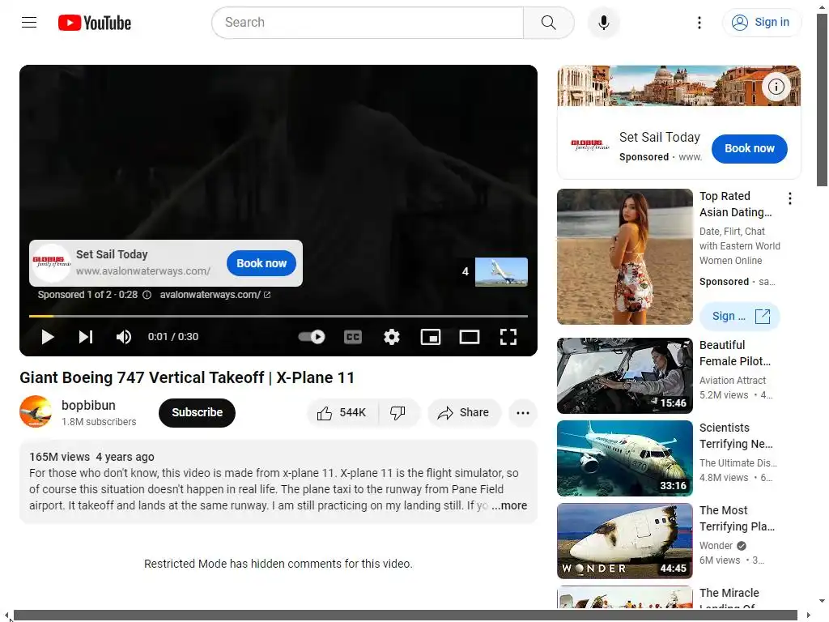Go to YouTube home via logo
The width and height of the screenshot is (829, 622).
(x=95, y=23)
